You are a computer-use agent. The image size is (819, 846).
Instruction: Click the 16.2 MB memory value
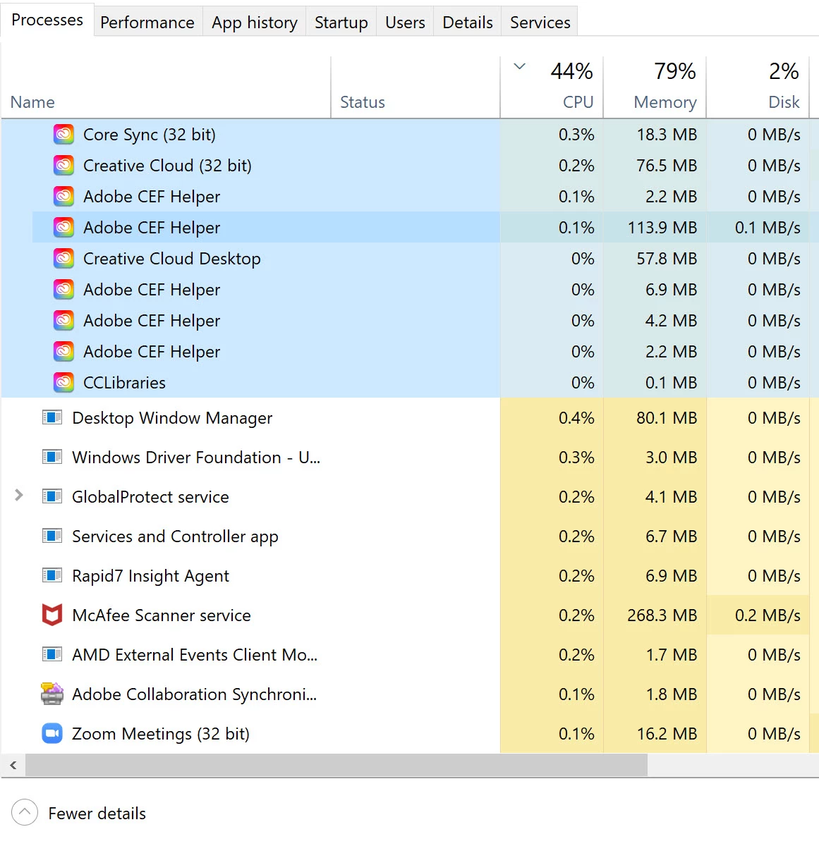[667, 734]
